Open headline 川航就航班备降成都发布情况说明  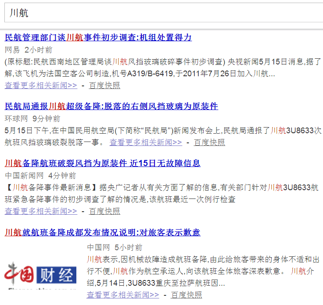pyautogui.click(x=102, y=232)
